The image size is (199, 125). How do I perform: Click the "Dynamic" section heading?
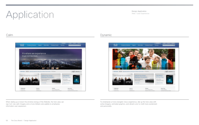[x=106, y=35]
